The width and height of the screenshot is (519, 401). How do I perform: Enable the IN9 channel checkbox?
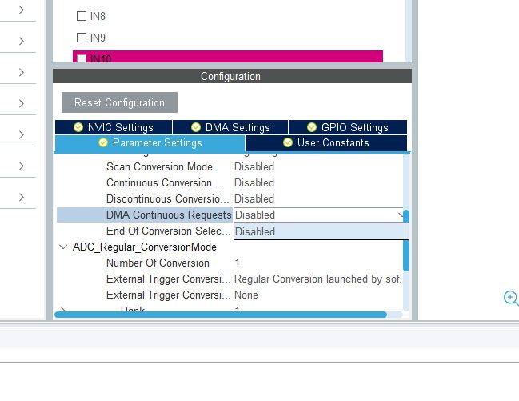(x=82, y=38)
